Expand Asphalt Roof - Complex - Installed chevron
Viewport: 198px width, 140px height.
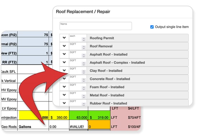pyautogui.click(x=64, y=62)
